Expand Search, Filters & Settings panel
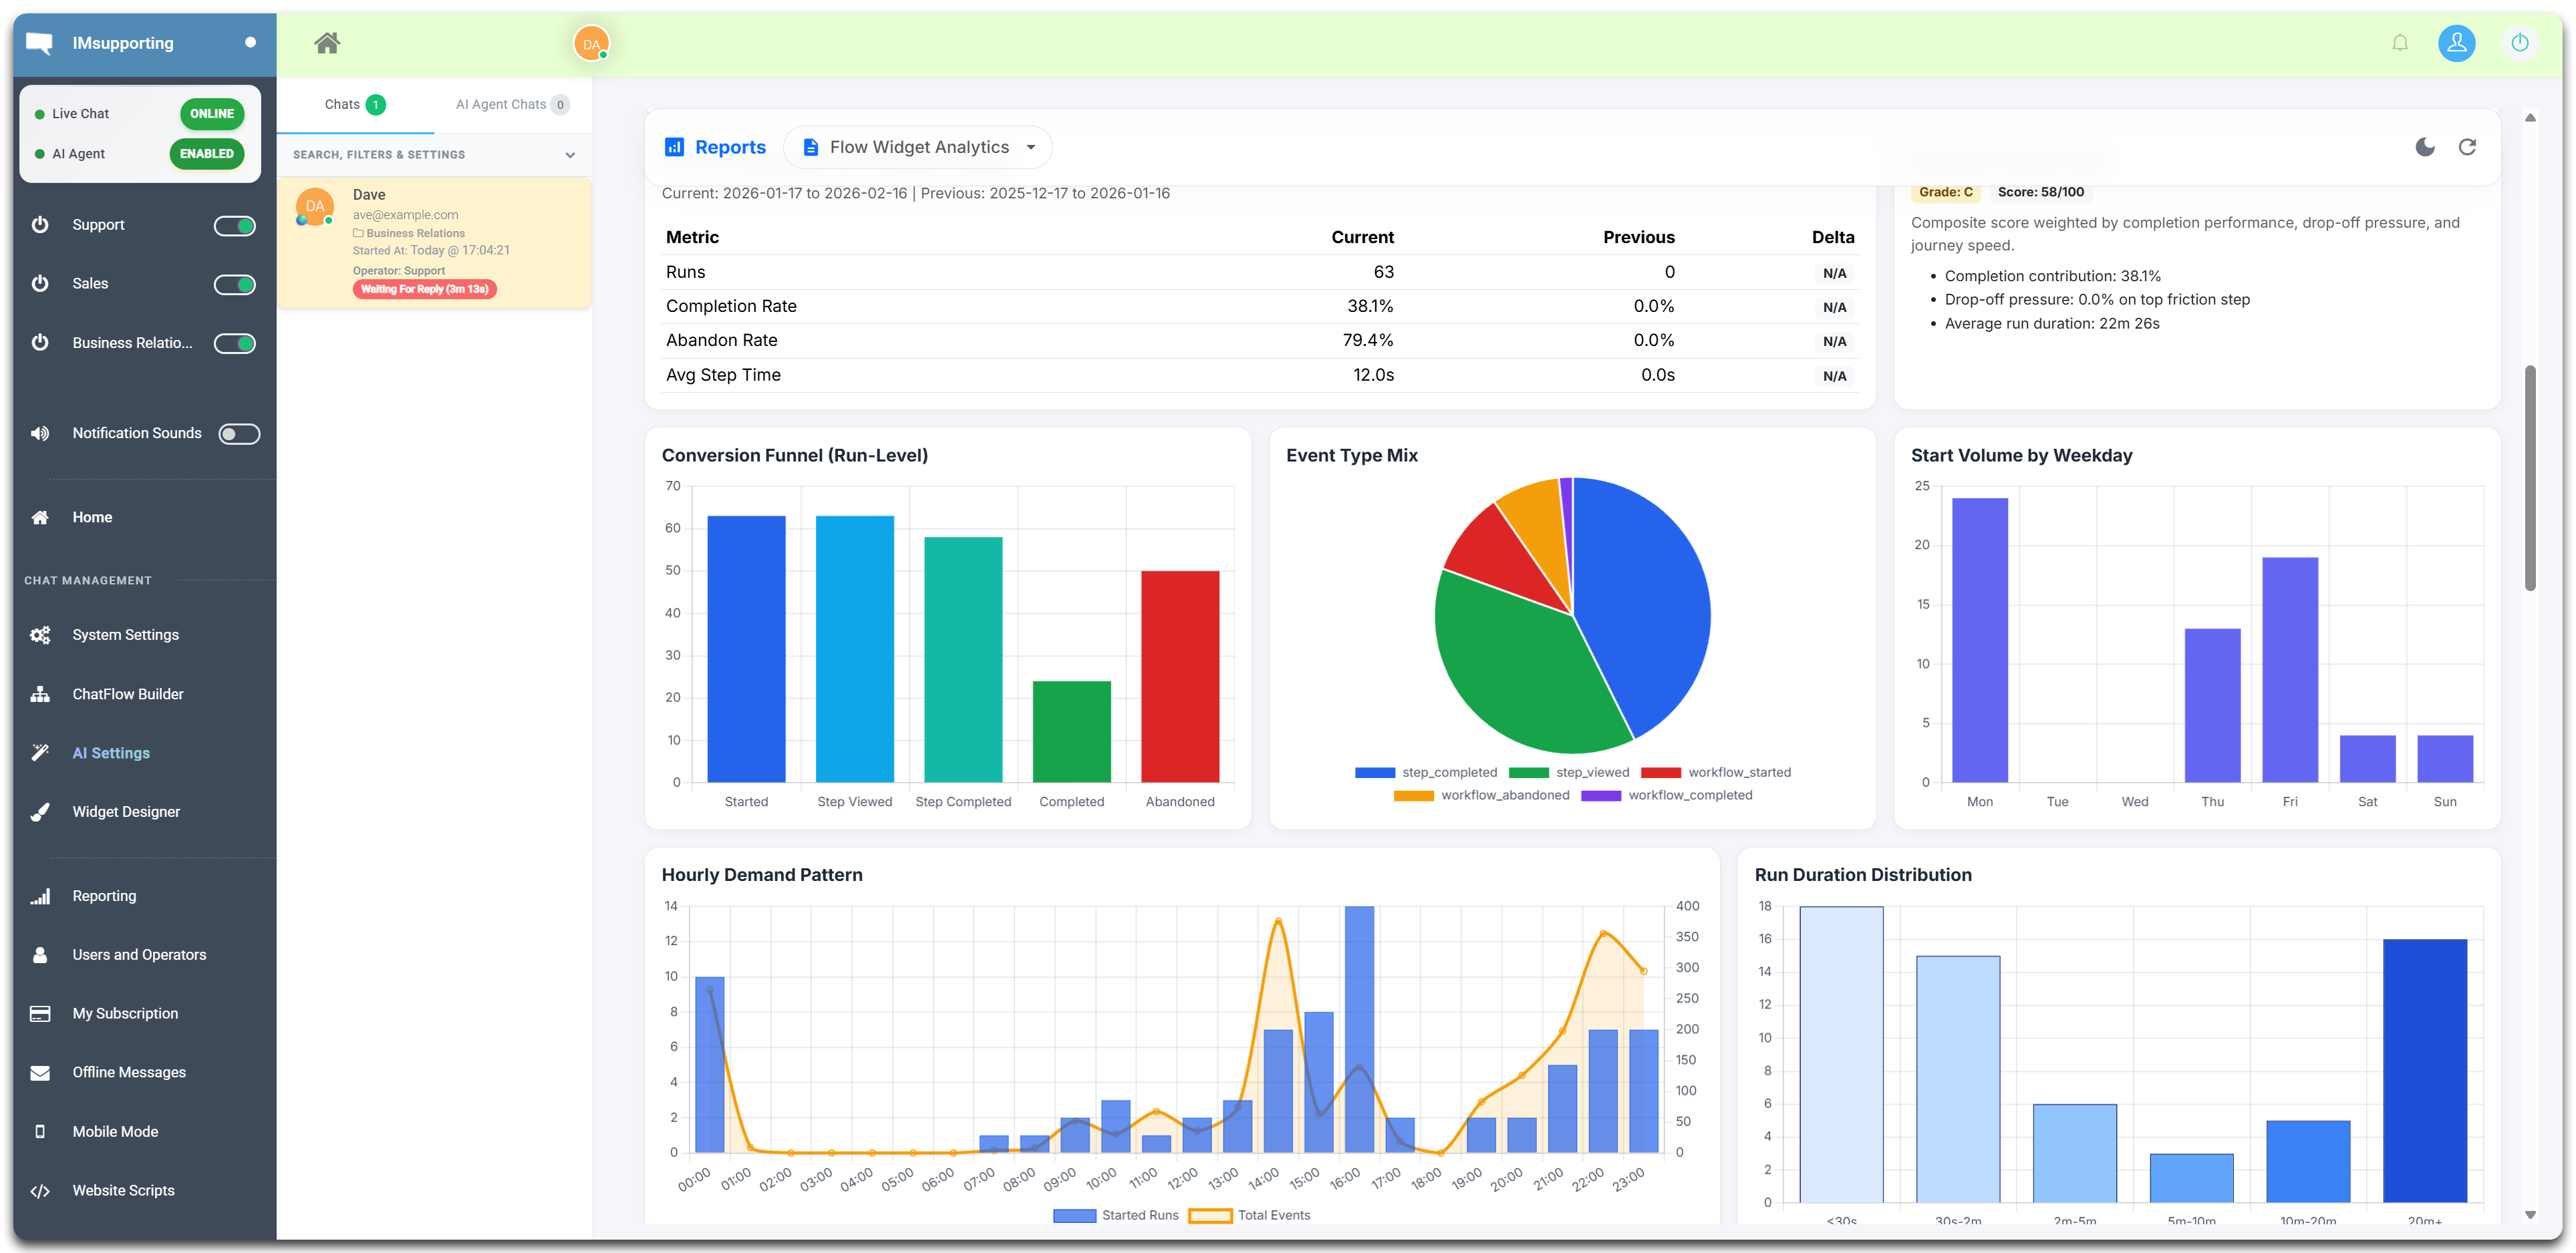The height and width of the screenshot is (1253, 2576). pyautogui.click(x=433, y=155)
